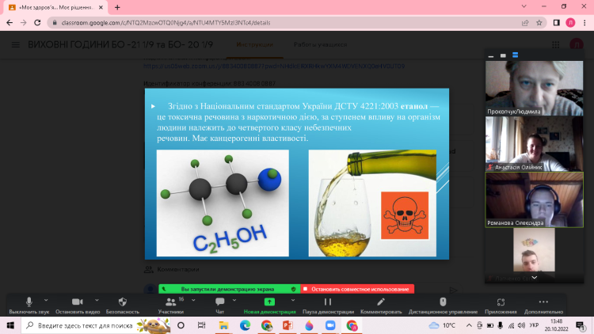Open Classroom hamburger main menu
Viewport: 594px width, 334px height.
pyautogui.click(x=15, y=44)
